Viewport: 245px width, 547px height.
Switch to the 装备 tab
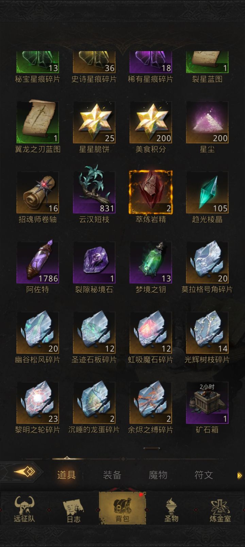[112, 475]
